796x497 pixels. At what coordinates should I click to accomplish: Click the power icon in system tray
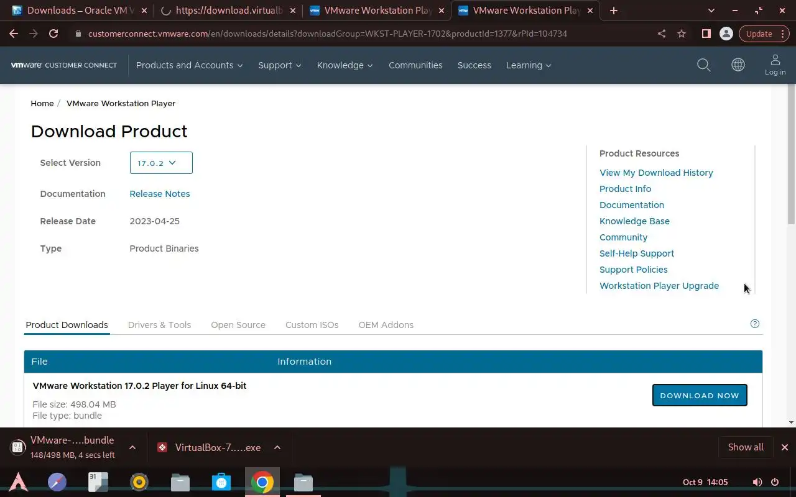click(775, 482)
